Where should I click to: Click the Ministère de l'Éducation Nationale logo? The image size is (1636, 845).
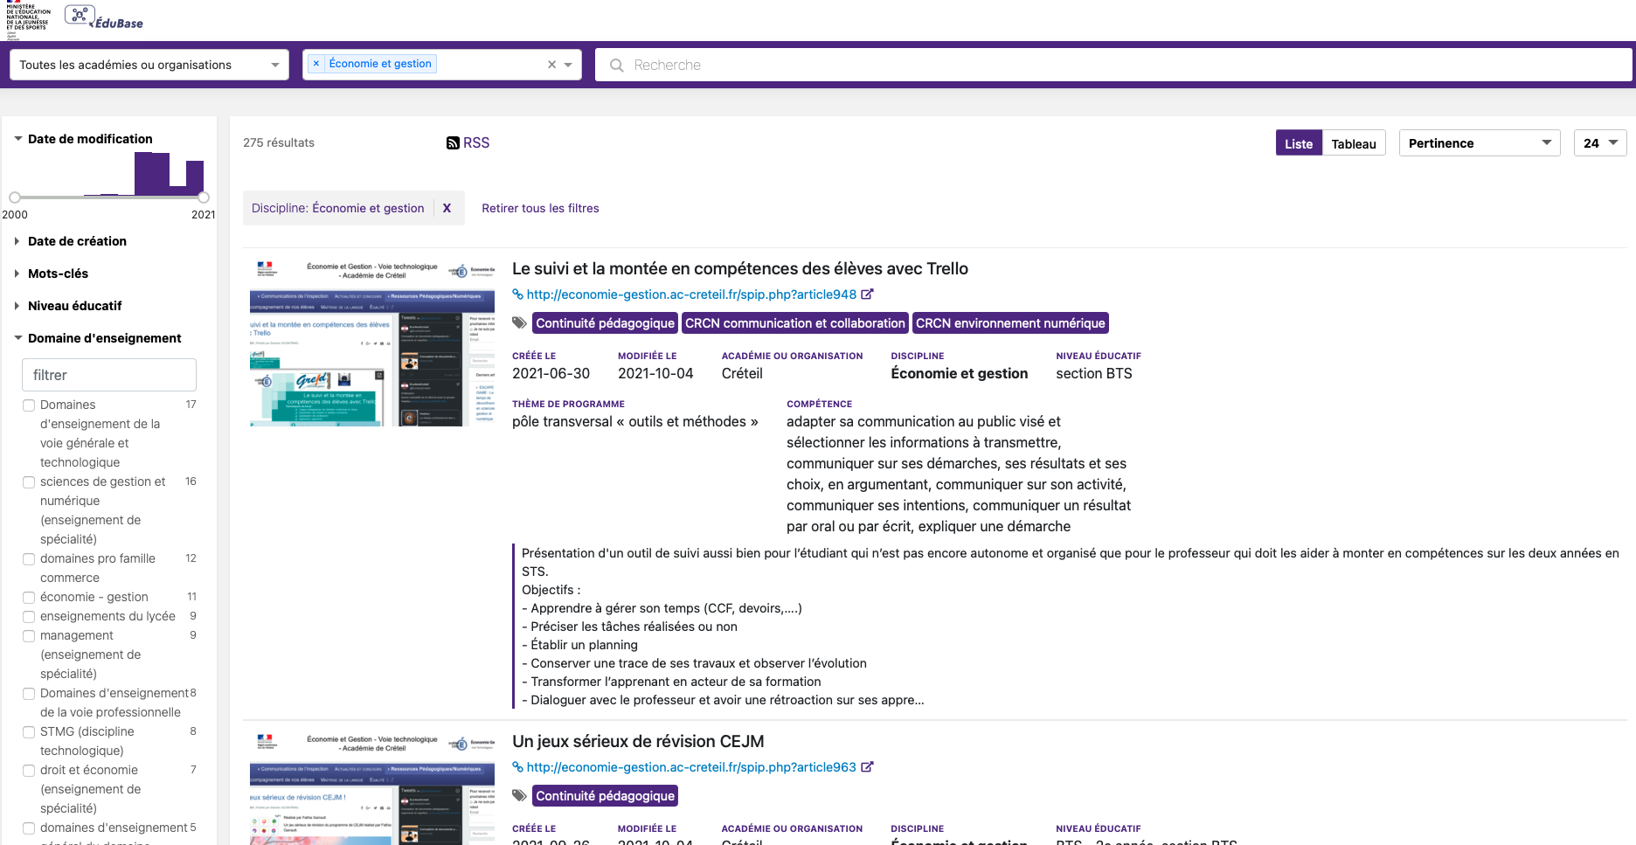pyautogui.click(x=27, y=19)
